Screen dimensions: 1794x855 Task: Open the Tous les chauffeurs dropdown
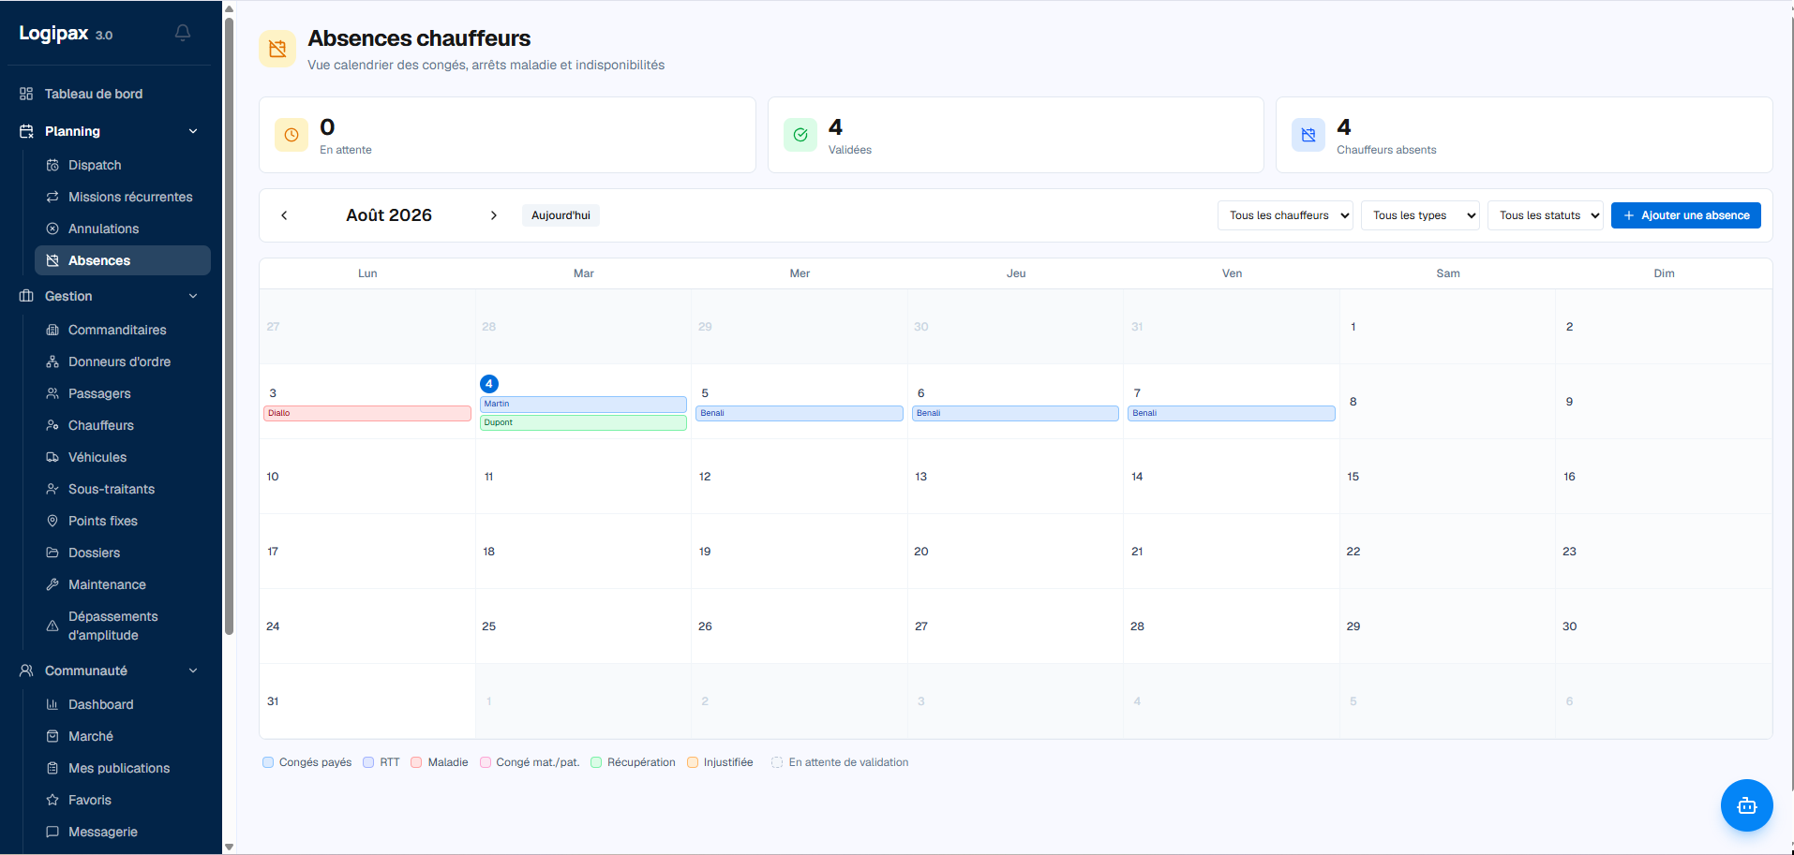point(1285,215)
